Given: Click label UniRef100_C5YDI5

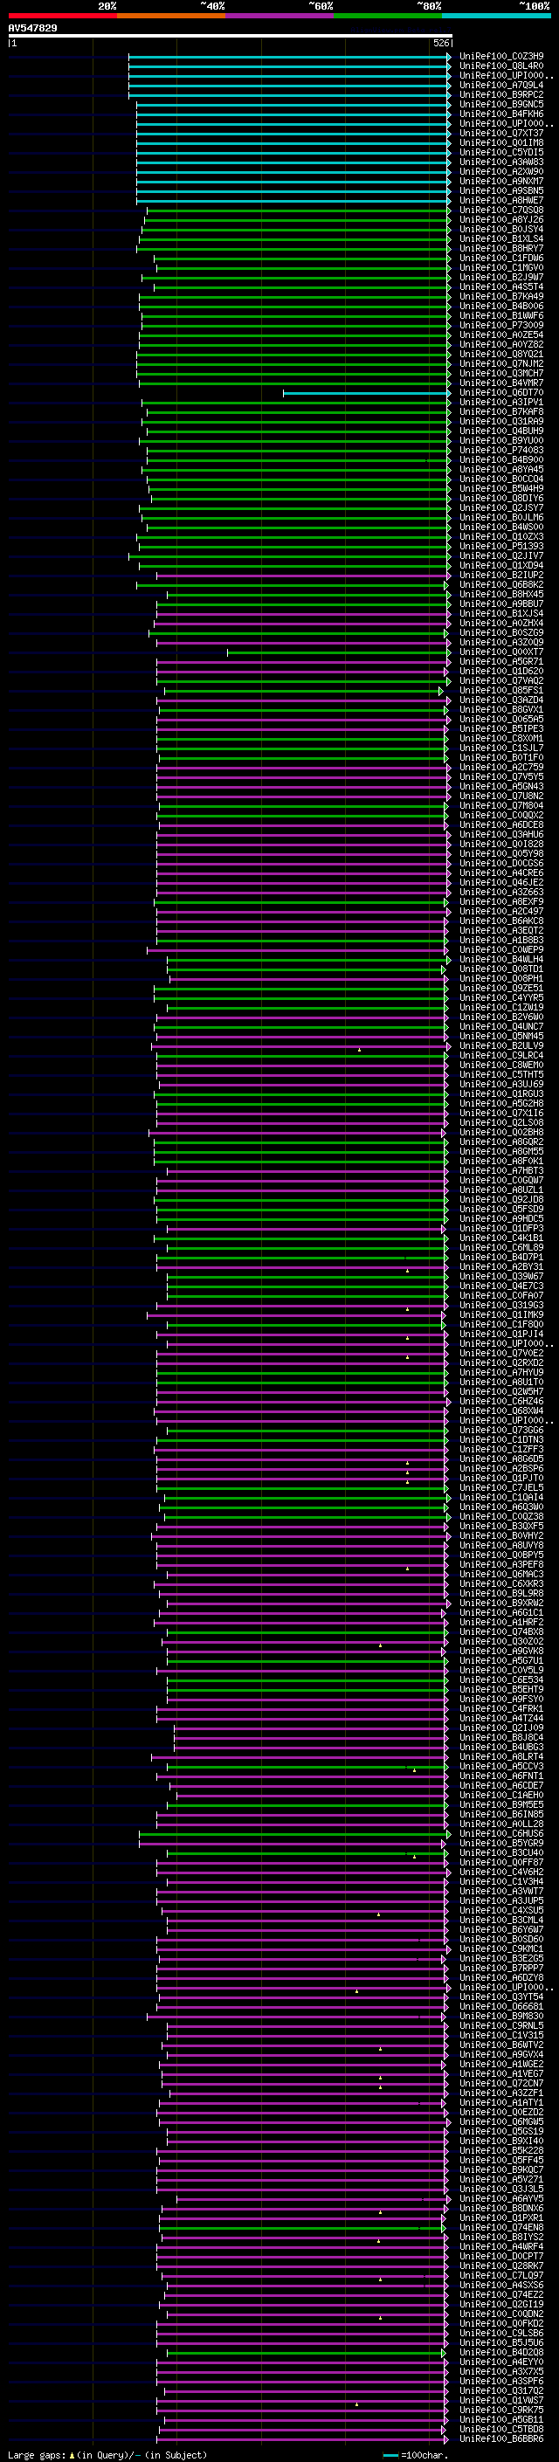Looking at the screenshot, I should [501, 152].
